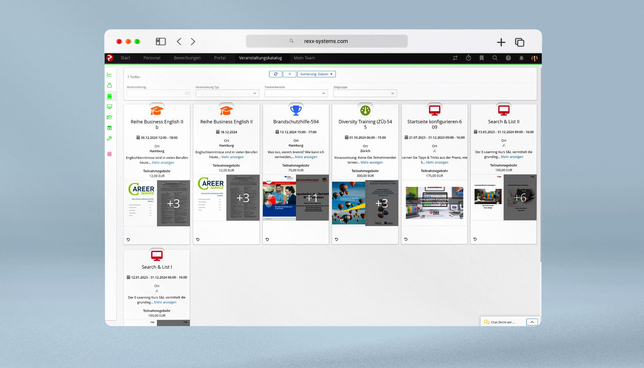
Task: Open the statistics chart view in sidebar
Action: pyautogui.click(x=109, y=74)
